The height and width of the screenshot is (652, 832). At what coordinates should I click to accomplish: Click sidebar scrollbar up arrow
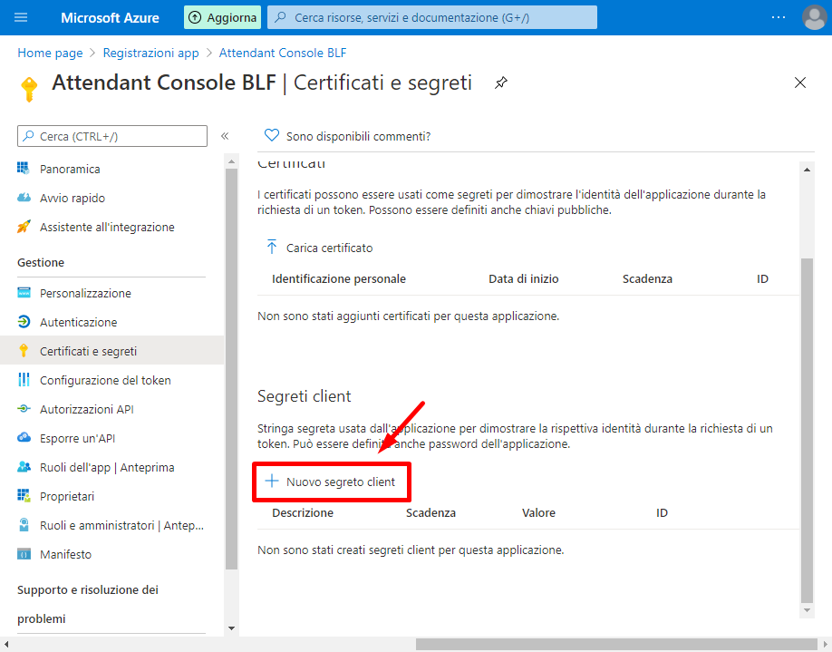point(231,161)
